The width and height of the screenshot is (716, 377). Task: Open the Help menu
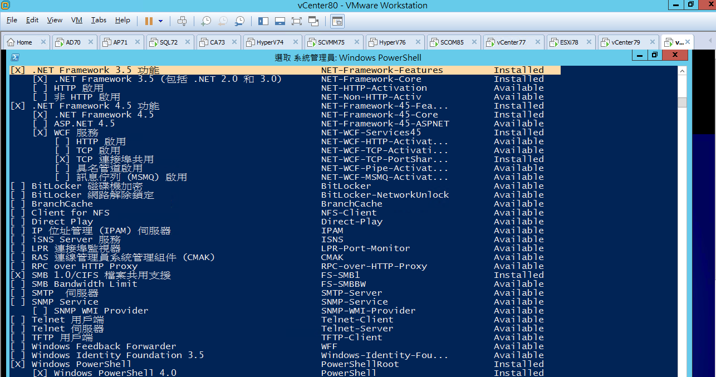tap(122, 20)
